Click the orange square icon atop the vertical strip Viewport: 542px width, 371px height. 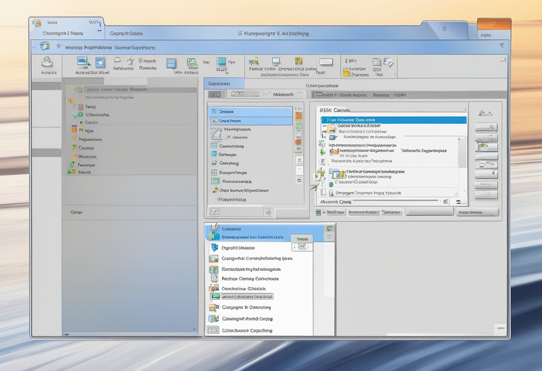tap(299, 116)
